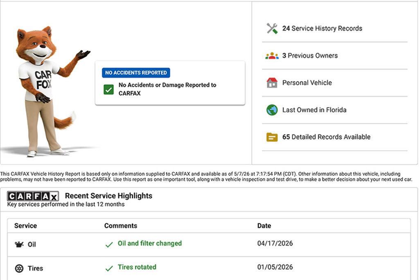
Task: Click the CARFAX logo near Recent Service Highlights
Action: 33,196
